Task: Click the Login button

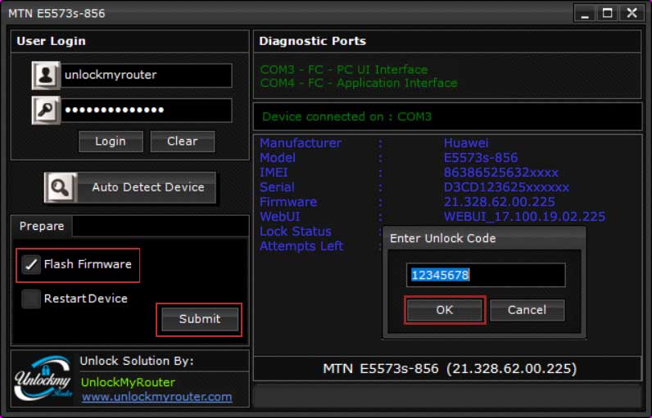Action: [111, 142]
